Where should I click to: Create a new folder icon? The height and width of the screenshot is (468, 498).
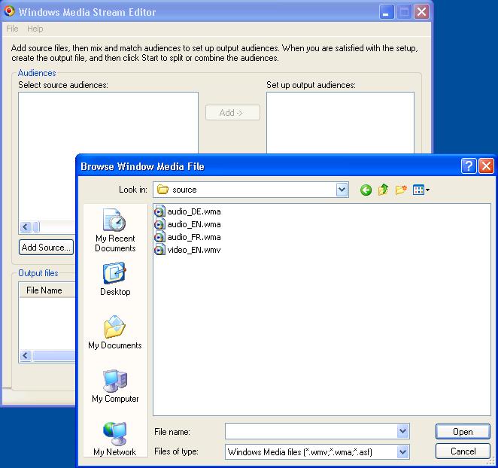point(401,190)
